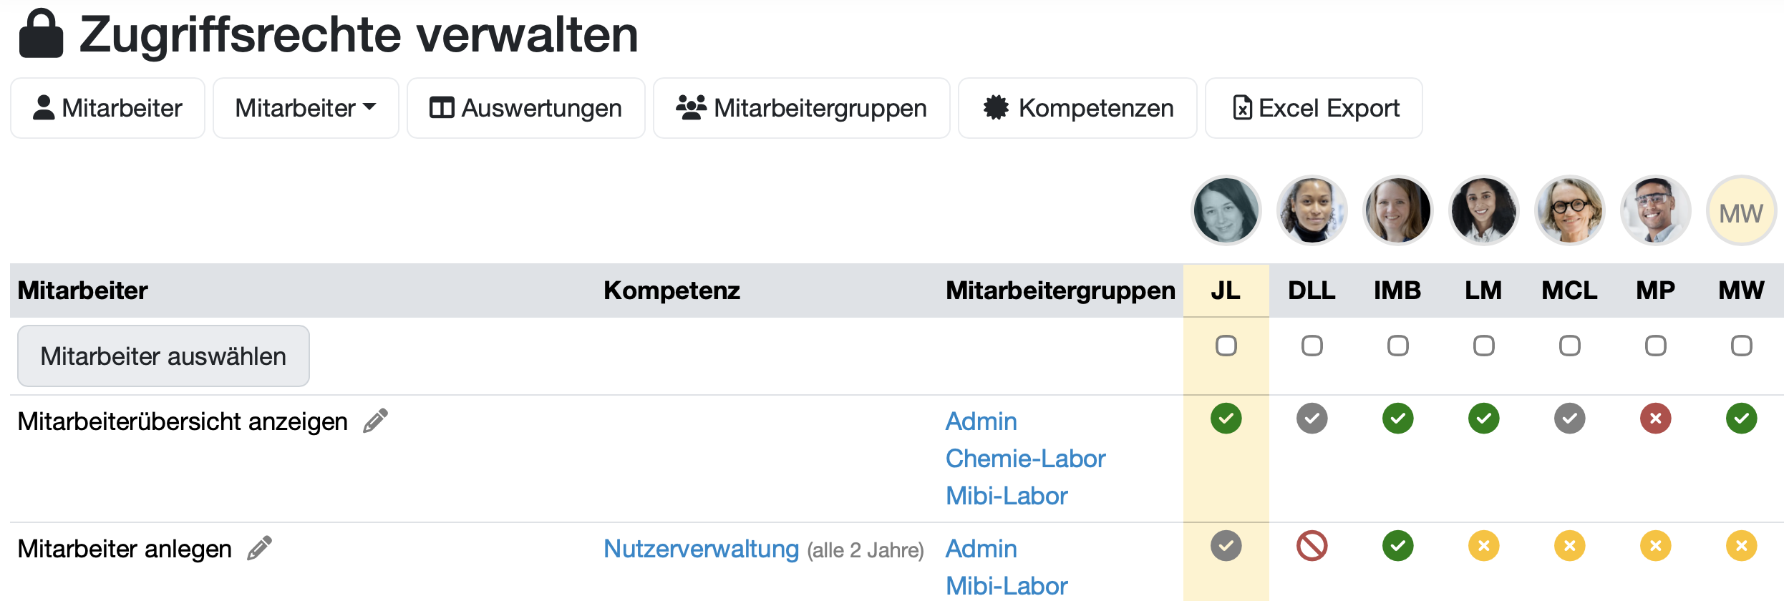Click the pencil icon beside Mitarbeiterübersicht anzeigen
This screenshot has height=601, width=1784.
click(x=376, y=421)
